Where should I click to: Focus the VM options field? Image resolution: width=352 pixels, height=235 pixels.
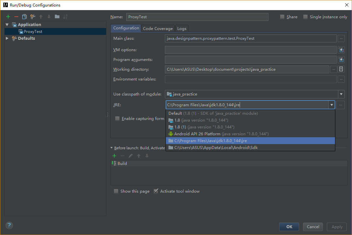tap(250, 50)
